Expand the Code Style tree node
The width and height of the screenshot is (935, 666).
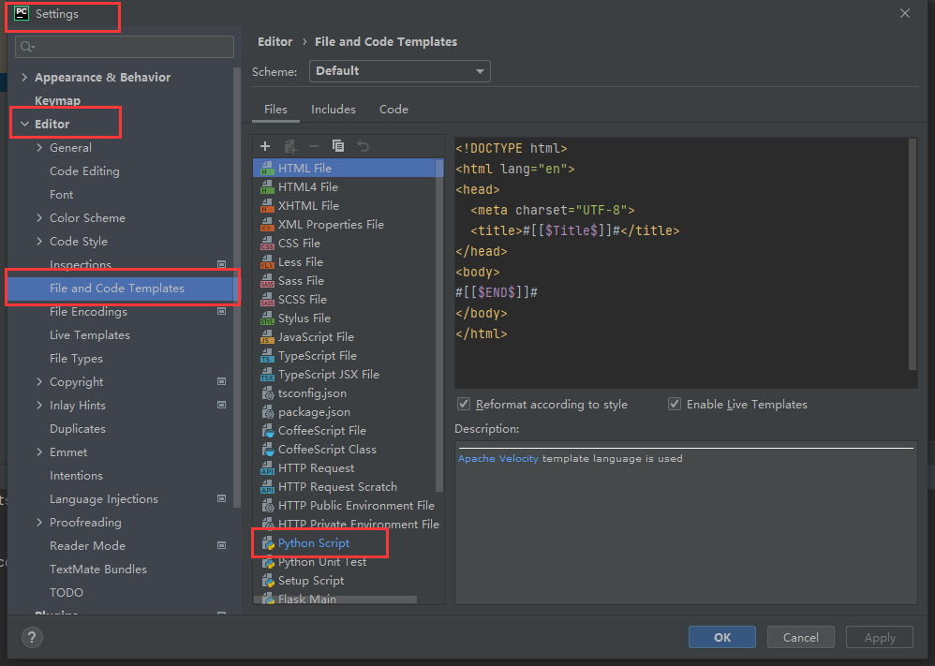click(39, 242)
